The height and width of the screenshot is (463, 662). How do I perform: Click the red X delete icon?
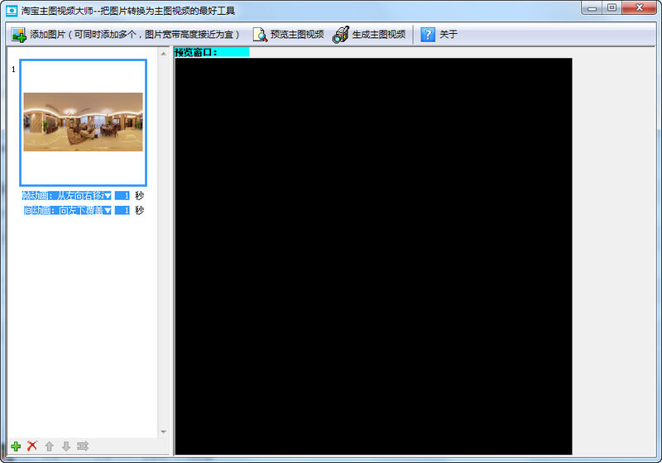coord(32,446)
